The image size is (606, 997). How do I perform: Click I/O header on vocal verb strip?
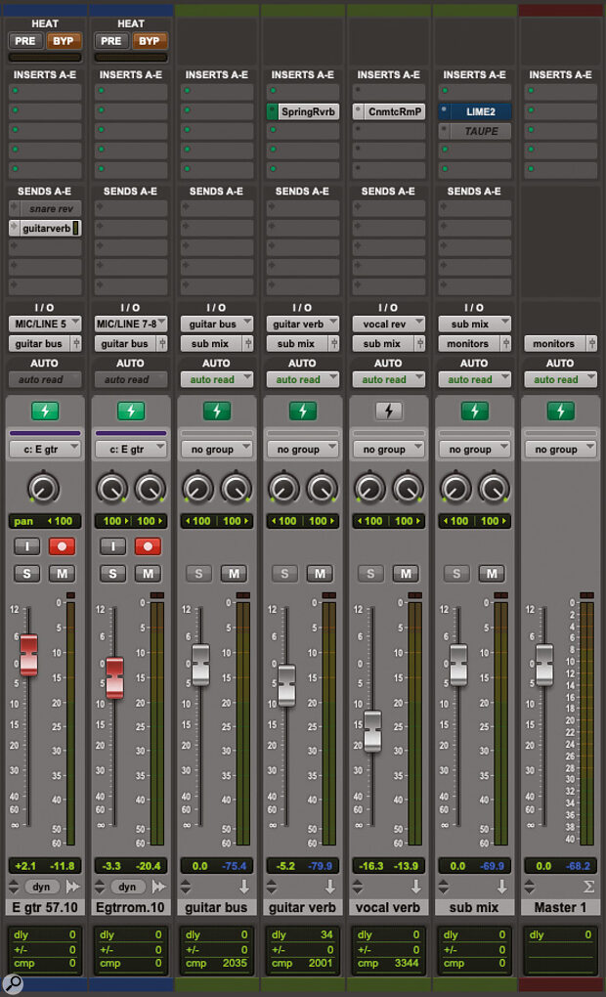388,307
